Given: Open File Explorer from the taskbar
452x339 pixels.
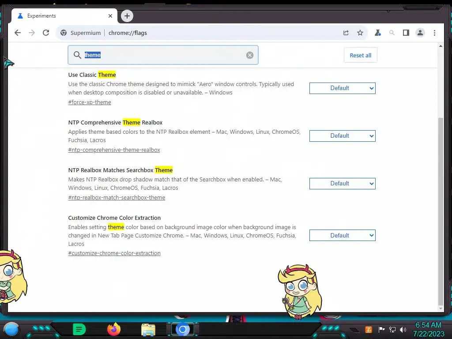Looking at the screenshot, I should (x=148, y=330).
